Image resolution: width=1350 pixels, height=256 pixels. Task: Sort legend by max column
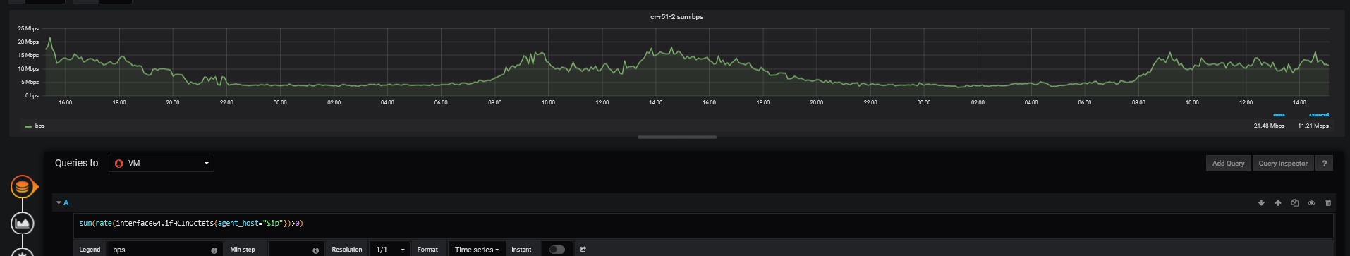pos(1279,114)
